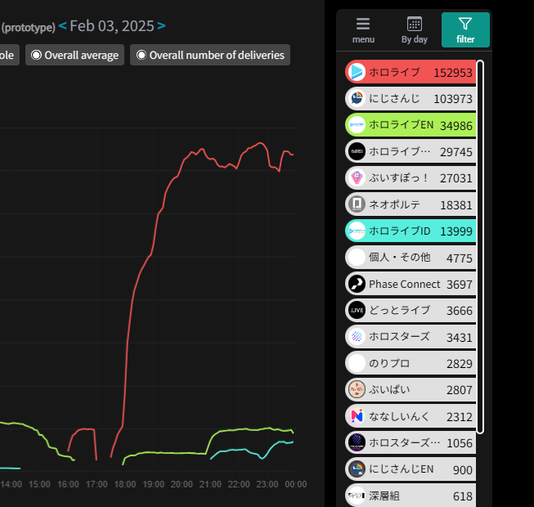The image size is (534, 507).
Task: Go to next date arrow
Action: pos(161,26)
